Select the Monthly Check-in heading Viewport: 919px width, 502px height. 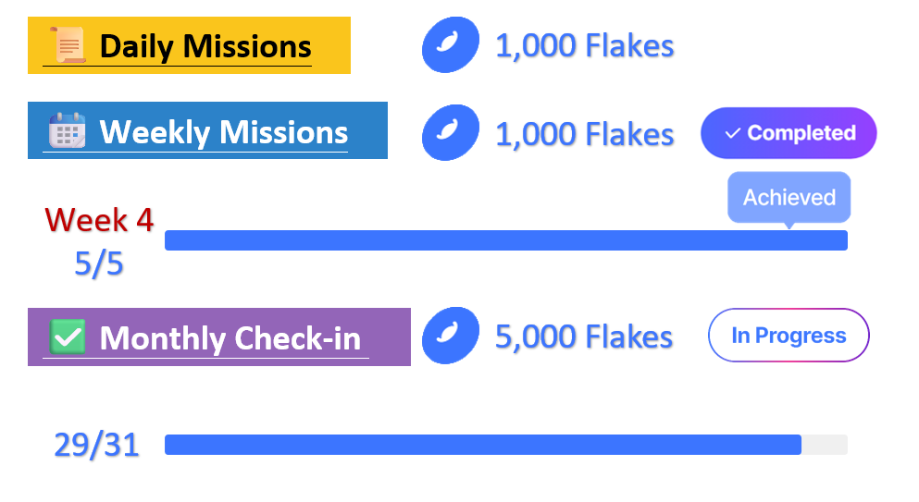click(x=230, y=337)
